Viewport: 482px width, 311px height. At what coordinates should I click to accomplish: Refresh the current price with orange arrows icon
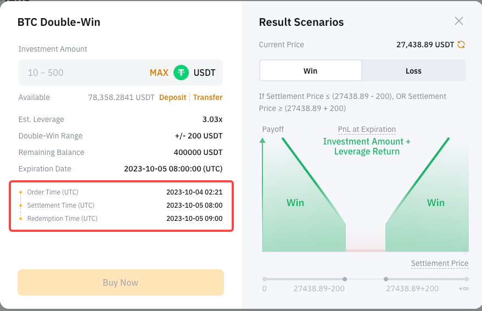click(x=461, y=45)
